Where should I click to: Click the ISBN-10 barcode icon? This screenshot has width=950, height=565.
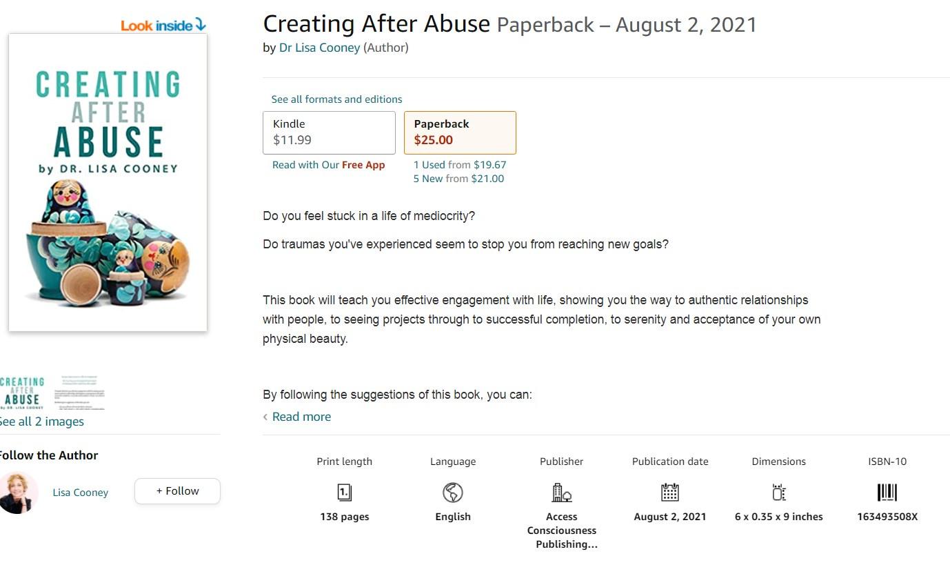click(887, 492)
